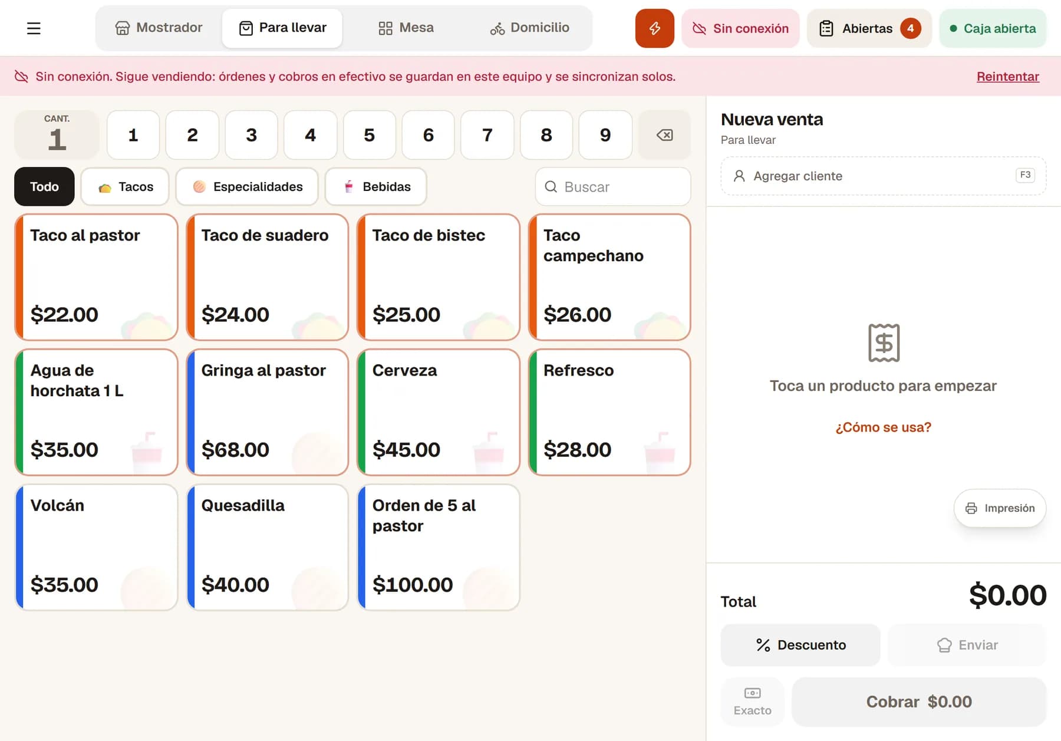
Task: Open the Abiertas orders list
Action: click(869, 28)
